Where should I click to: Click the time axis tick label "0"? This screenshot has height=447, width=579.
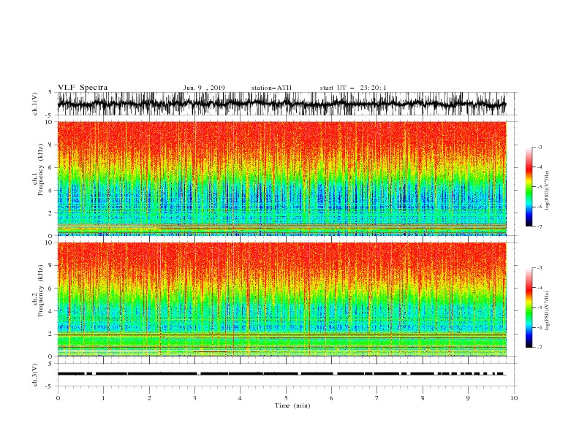58,398
